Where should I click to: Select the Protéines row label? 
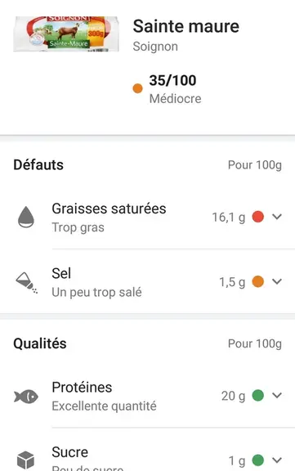82,388
